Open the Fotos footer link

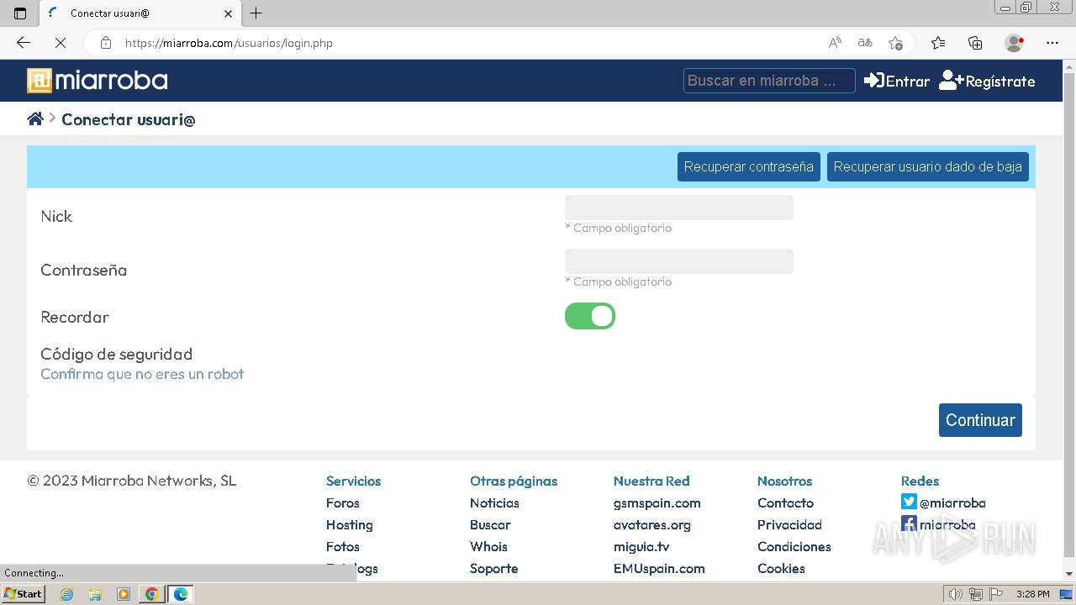(x=343, y=546)
